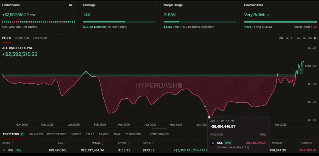Set chart range to 30D

tap(310, 38)
